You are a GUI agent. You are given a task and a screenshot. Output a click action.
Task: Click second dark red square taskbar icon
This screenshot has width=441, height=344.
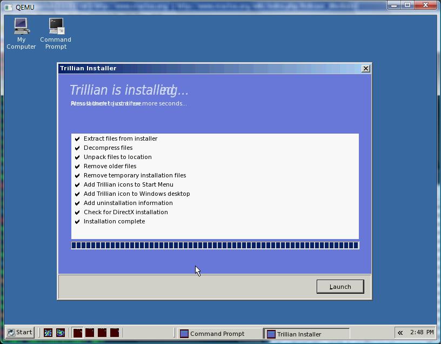point(90,333)
